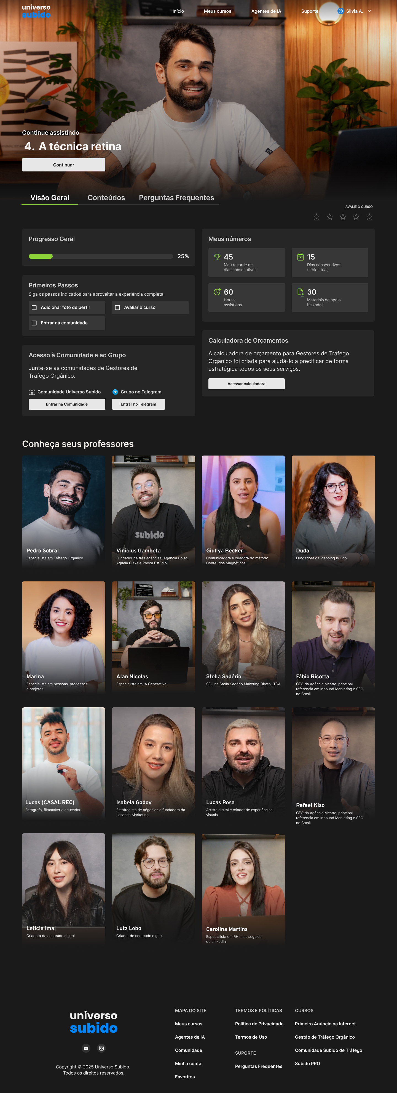Click the YouTube icon in footer
397x1093 pixels.
point(86,1048)
